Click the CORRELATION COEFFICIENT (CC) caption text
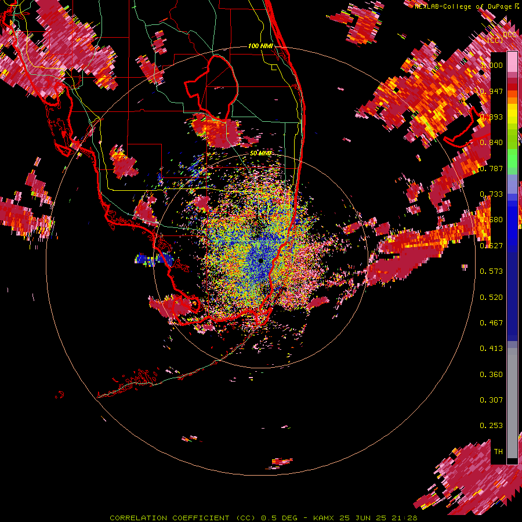Screen dimensions: 522x522 pos(183,518)
